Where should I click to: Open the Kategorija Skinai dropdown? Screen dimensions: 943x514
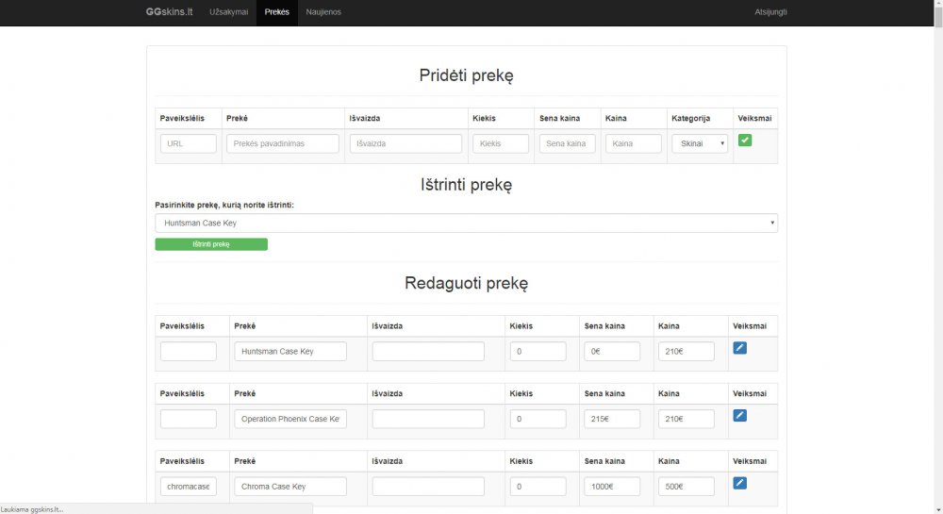[700, 143]
